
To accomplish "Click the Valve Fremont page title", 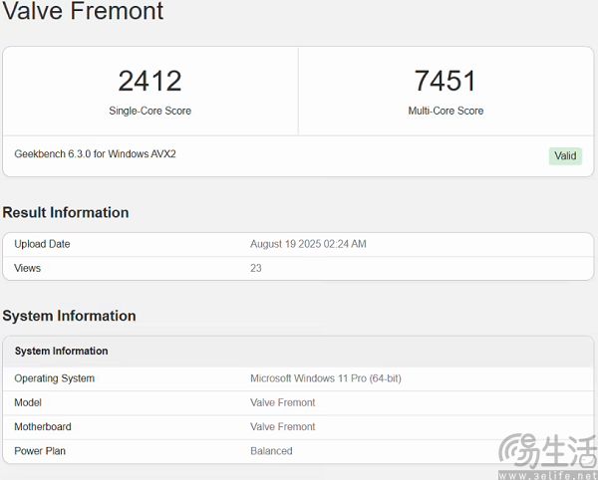I will click(x=83, y=10).
